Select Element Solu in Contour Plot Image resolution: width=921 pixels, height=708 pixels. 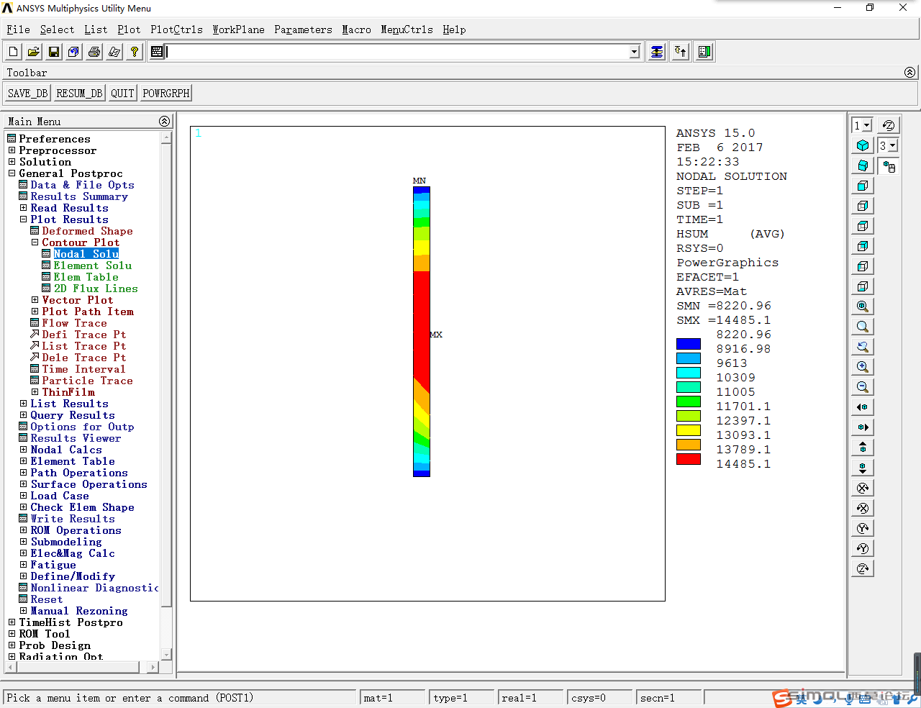[x=92, y=265]
